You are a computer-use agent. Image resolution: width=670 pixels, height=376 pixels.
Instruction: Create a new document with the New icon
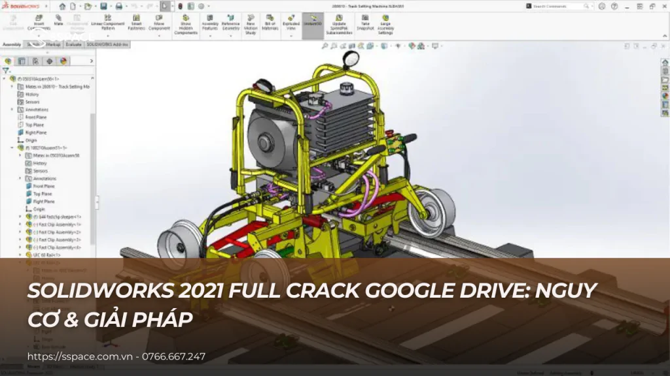pyautogui.click(x=73, y=7)
